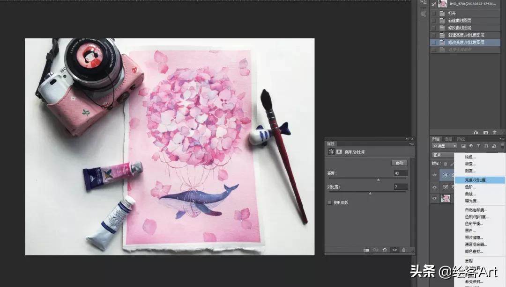Set history brush source for 修改曲线图层 state
This screenshot has height=287, width=506.
pyautogui.click(x=434, y=28)
